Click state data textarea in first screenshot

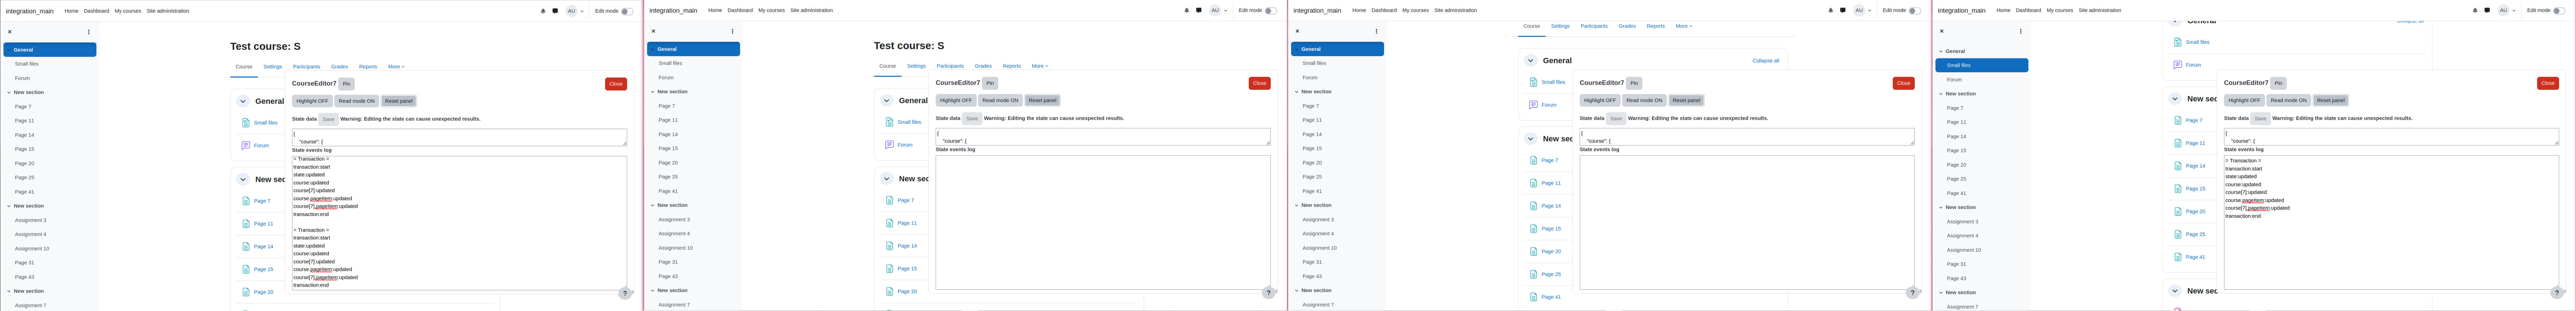(459, 138)
